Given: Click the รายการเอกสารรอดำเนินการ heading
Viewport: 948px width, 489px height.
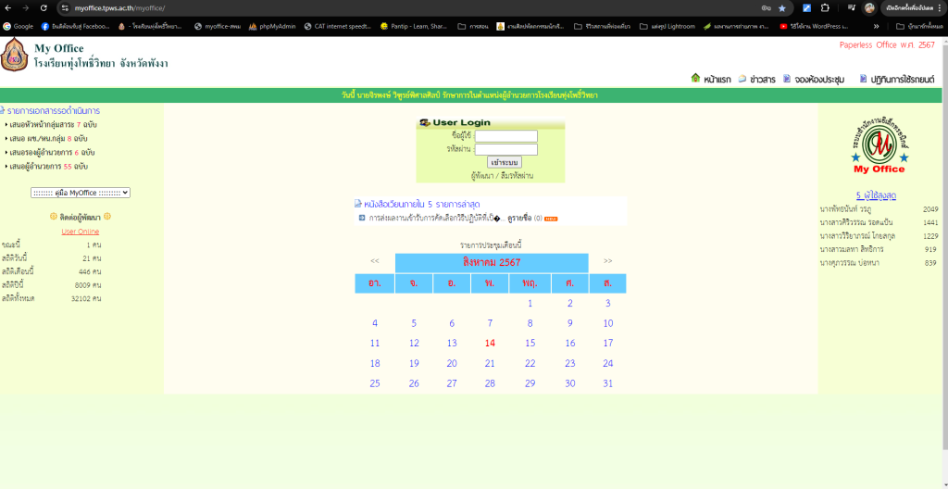Looking at the screenshot, I should (x=53, y=111).
